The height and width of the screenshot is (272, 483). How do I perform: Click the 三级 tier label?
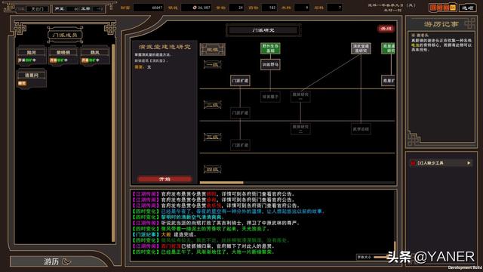(213, 137)
